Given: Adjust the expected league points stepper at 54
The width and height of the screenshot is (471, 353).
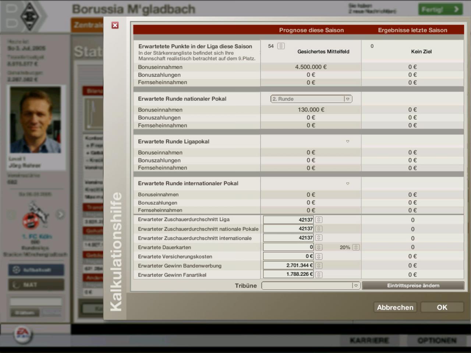Looking at the screenshot, I should 281,46.
